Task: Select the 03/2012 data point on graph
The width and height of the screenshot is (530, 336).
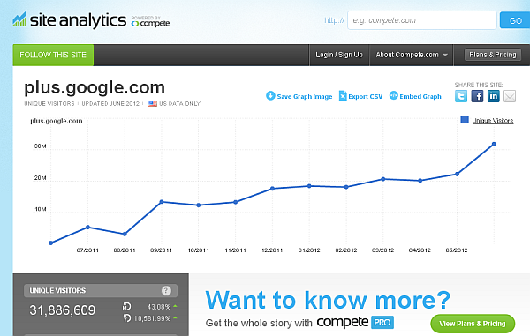Action: pyautogui.click(x=383, y=179)
